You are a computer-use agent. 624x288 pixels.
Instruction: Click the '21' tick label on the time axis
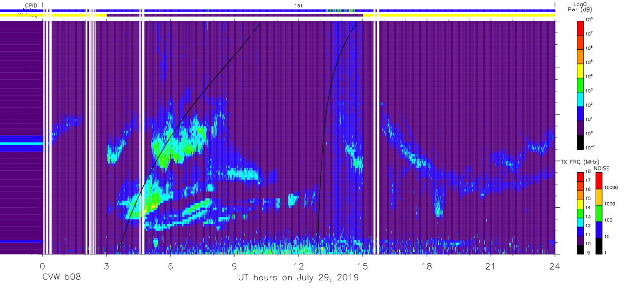click(x=491, y=266)
